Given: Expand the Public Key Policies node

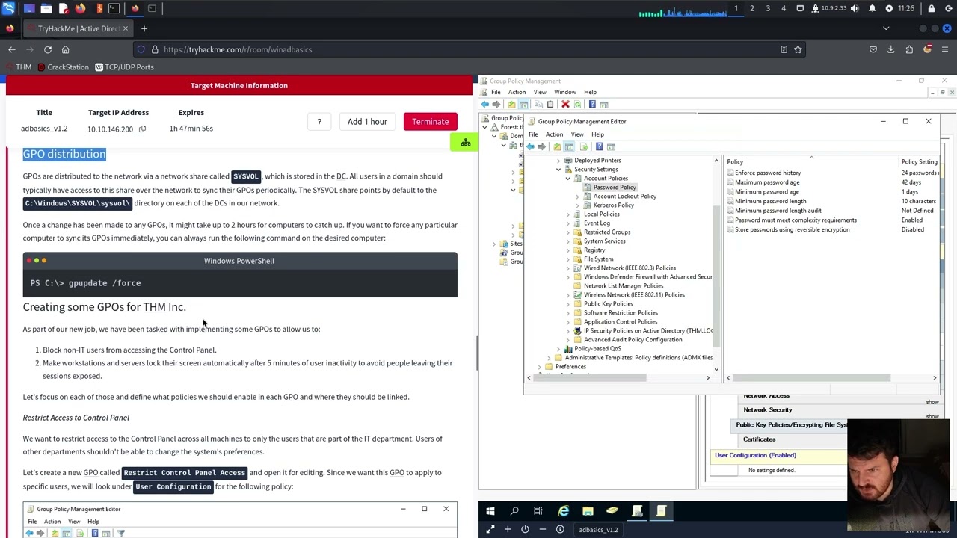Looking at the screenshot, I should 567,304.
